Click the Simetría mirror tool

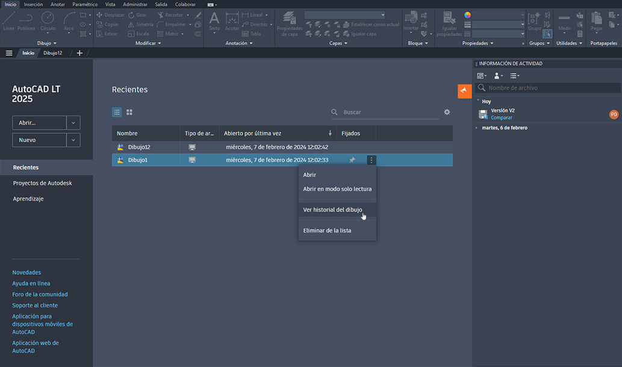click(x=140, y=25)
